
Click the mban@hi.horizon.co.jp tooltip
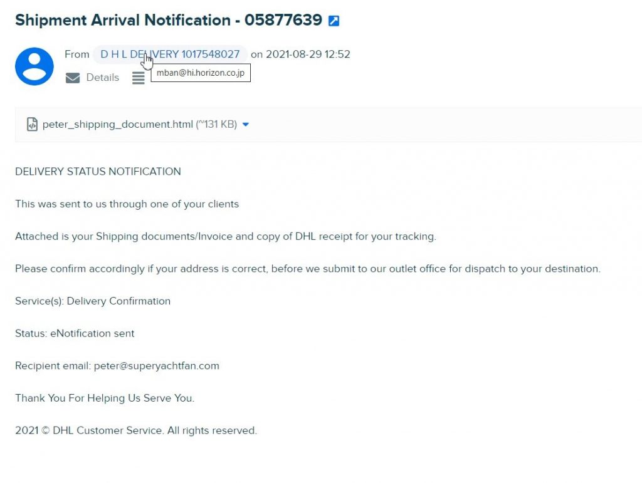click(201, 73)
